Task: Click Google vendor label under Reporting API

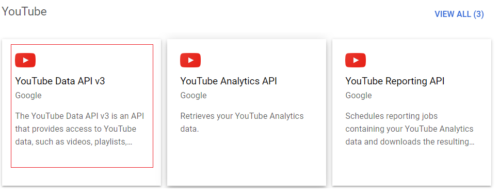Action: tap(359, 96)
